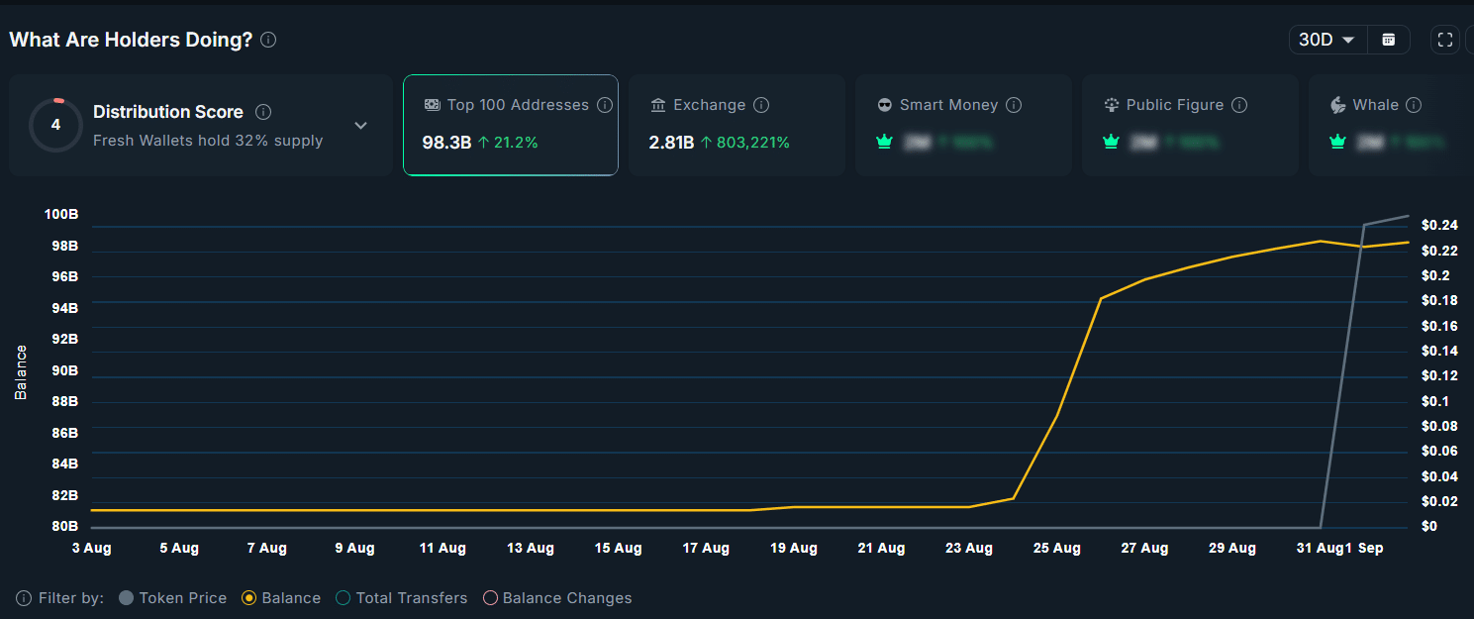Click the 19 Aug x-axis label
This screenshot has width=1474, height=619.
[794, 548]
